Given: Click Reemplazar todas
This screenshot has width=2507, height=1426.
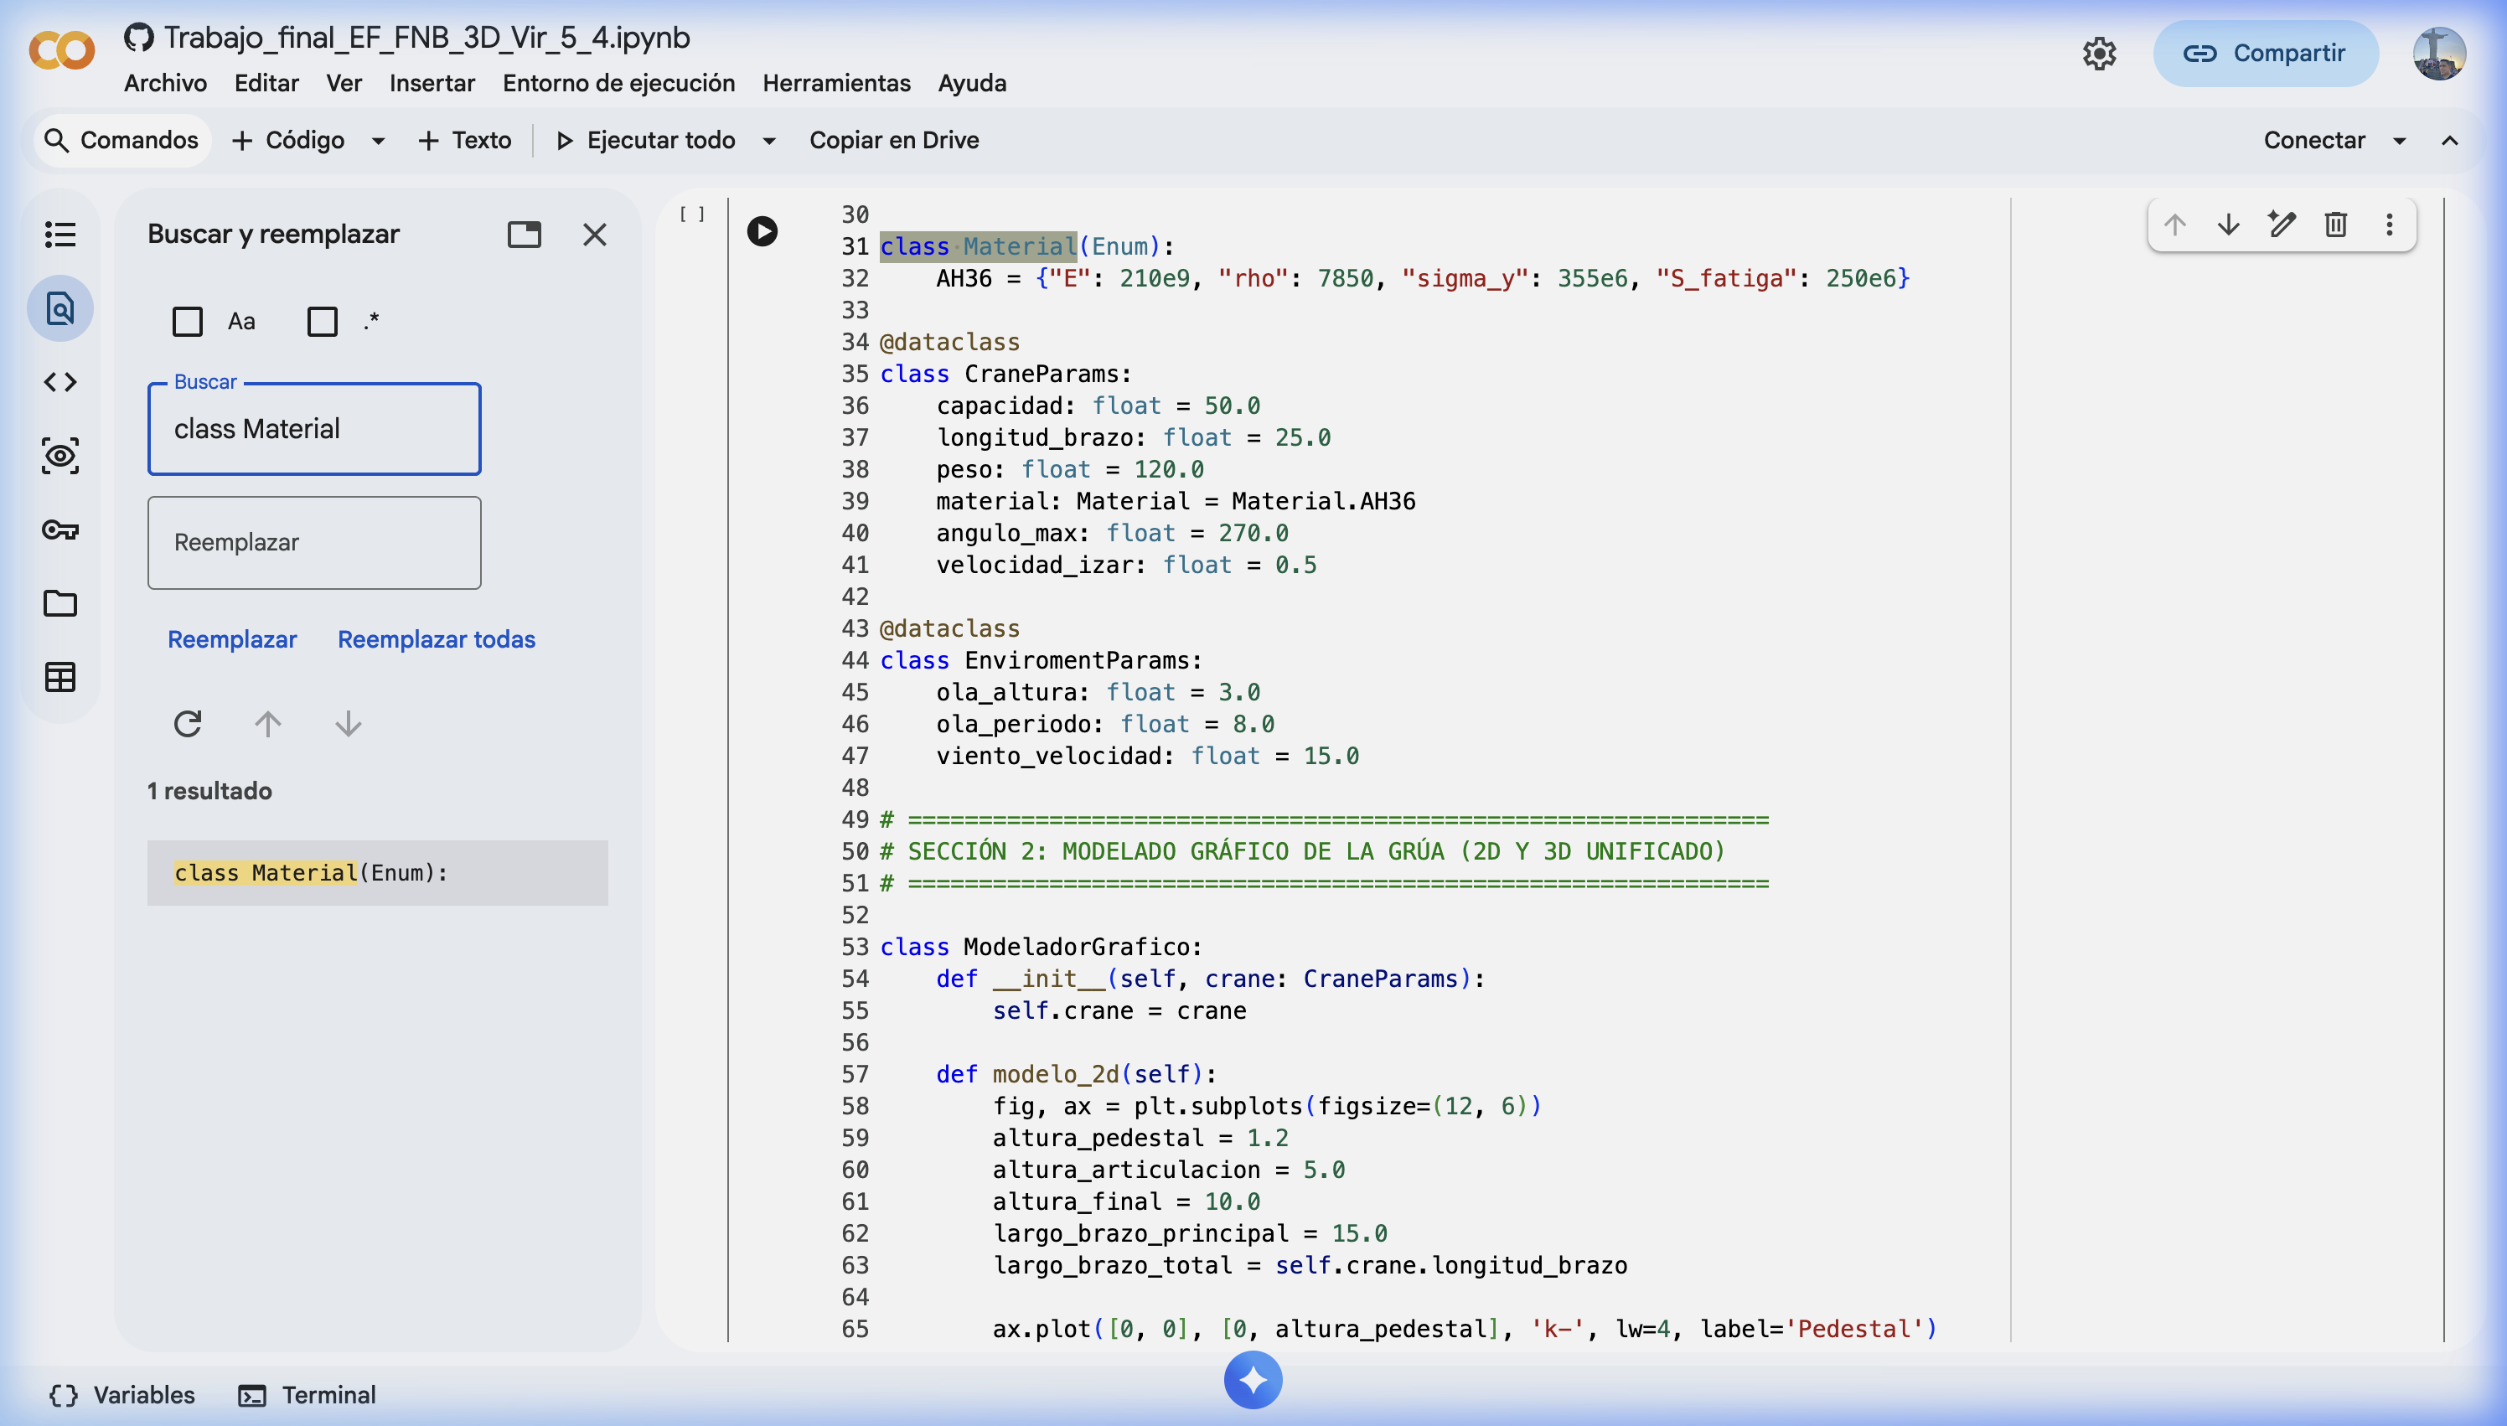Looking at the screenshot, I should tap(437, 638).
